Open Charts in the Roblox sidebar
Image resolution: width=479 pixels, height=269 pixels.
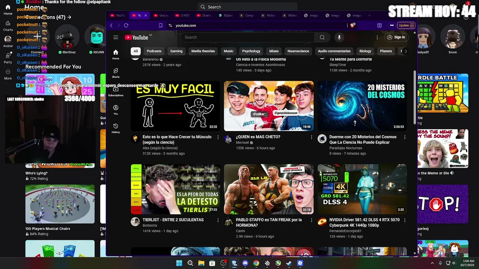(x=8, y=25)
